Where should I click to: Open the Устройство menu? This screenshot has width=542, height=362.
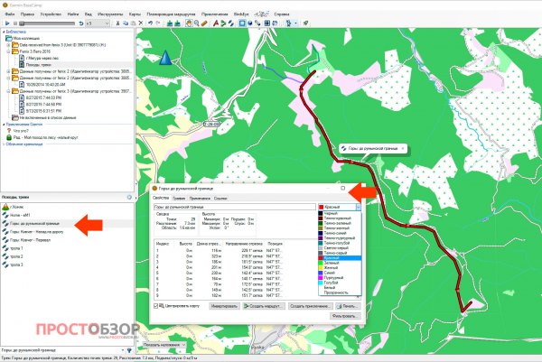click(51, 14)
